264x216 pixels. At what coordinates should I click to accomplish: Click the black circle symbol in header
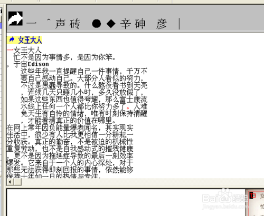96,24
